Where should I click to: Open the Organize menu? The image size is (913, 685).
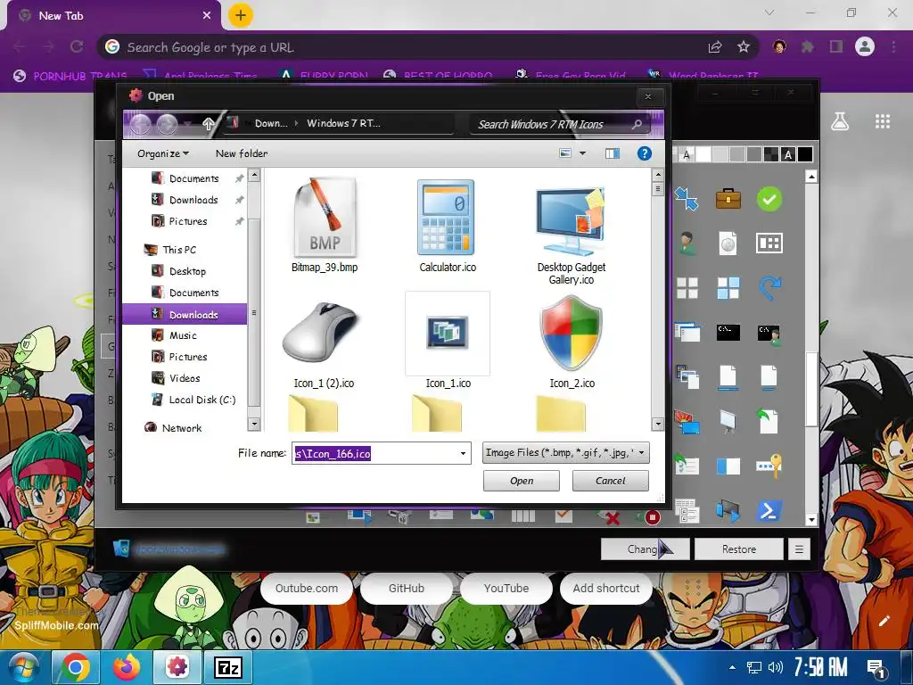pyautogui.click(x=163, y=153)
